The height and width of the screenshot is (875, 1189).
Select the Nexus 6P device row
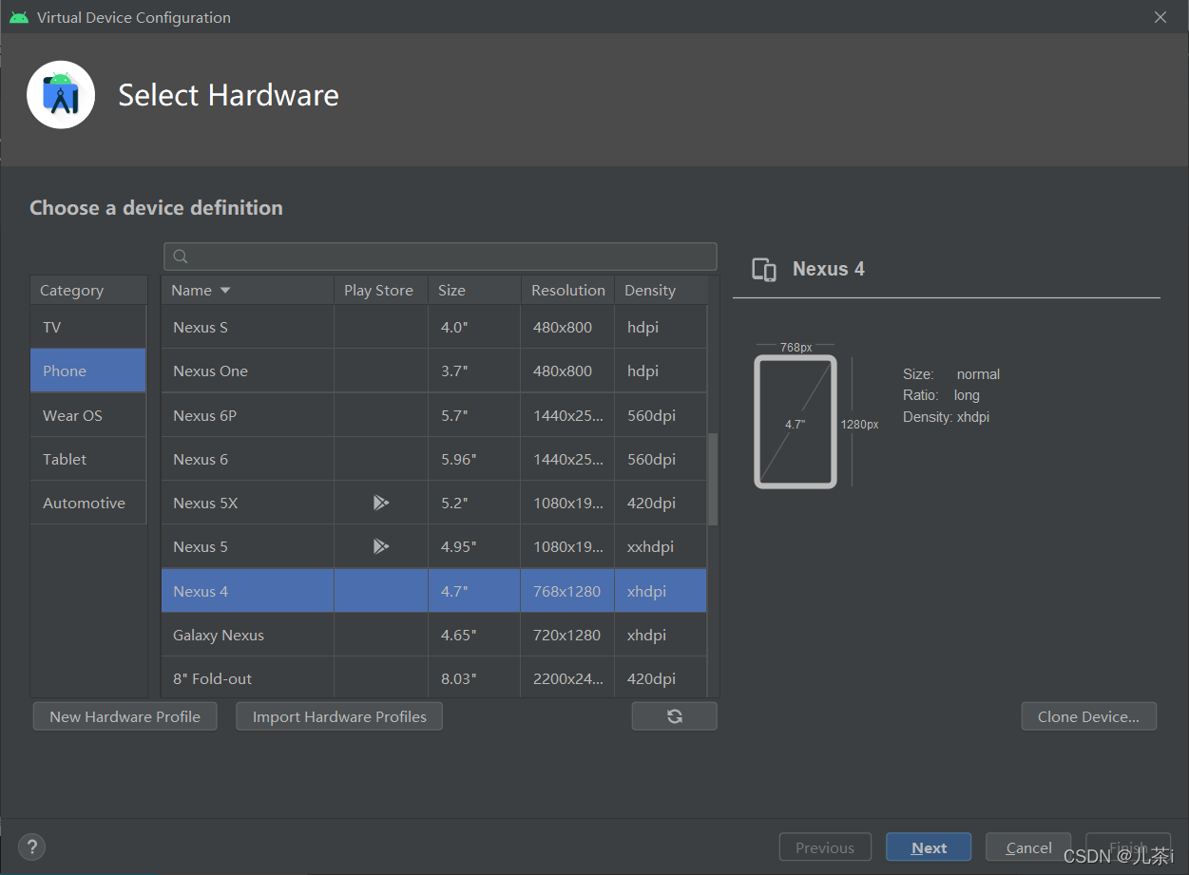434,415
